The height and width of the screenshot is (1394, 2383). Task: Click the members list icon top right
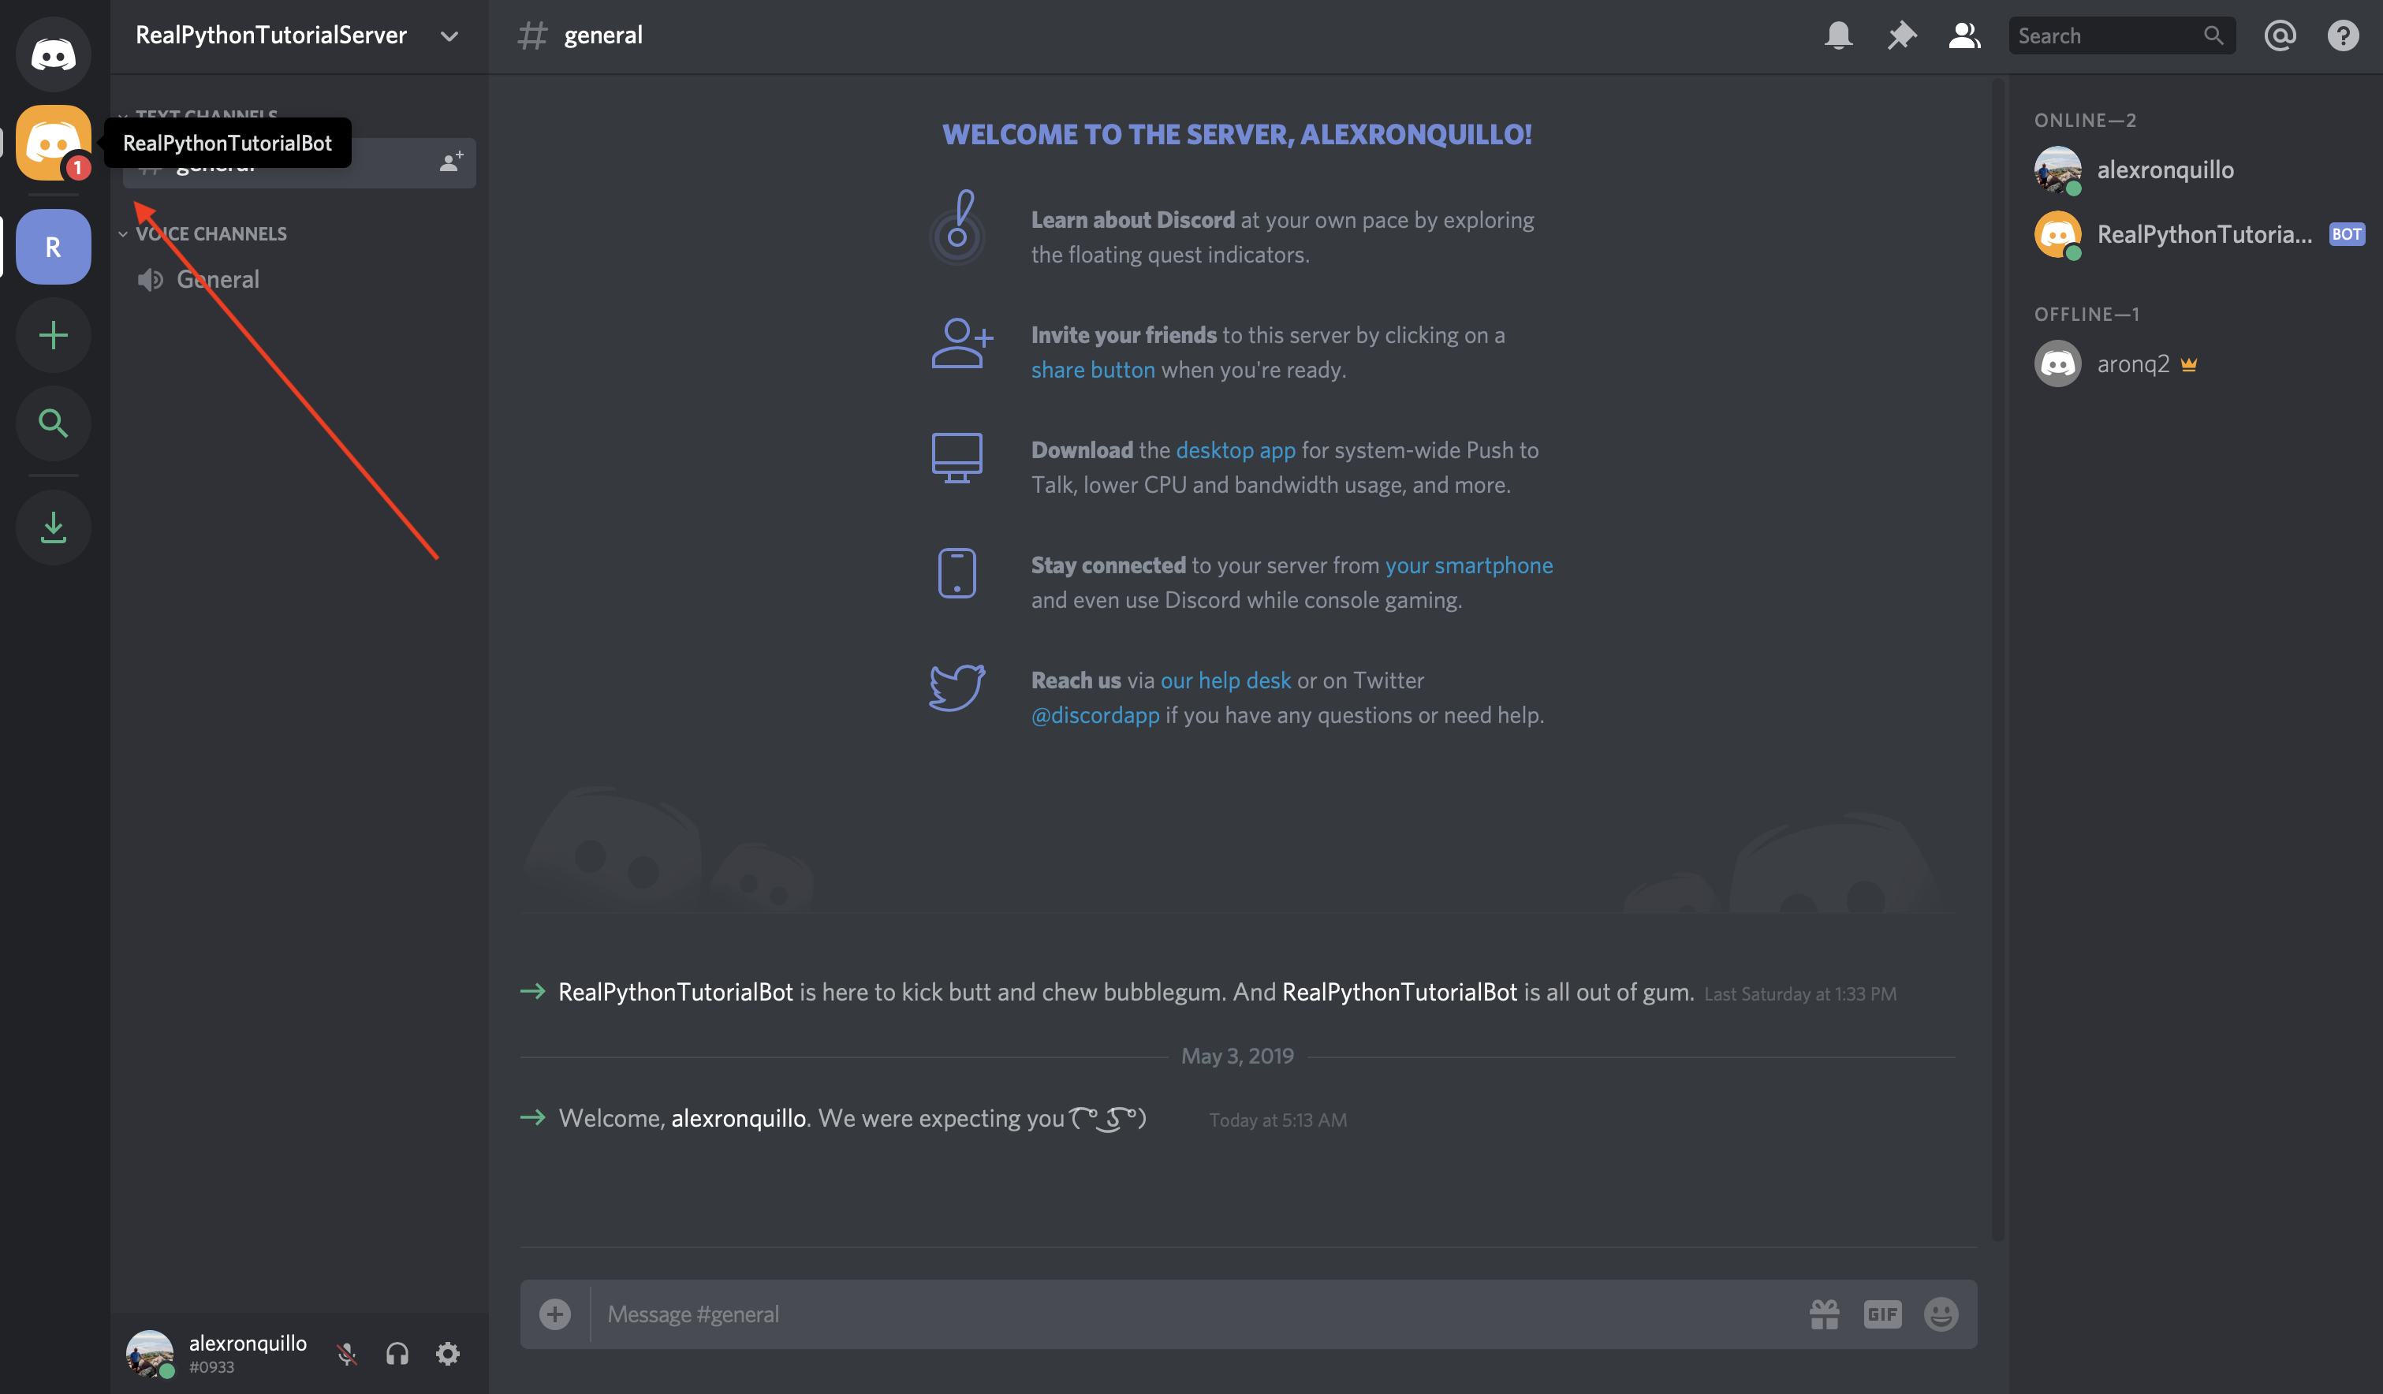tap(1965, 33)
